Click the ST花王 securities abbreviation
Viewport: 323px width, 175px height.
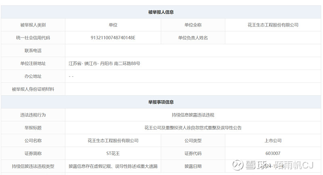113,153
